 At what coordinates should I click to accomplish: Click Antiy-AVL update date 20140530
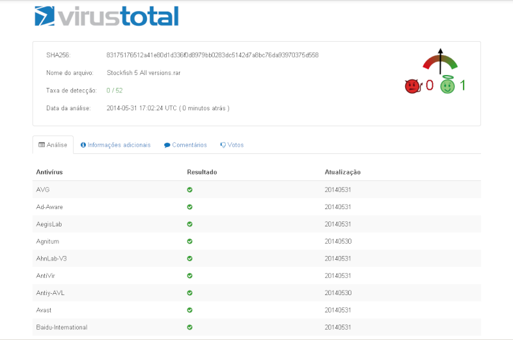click(x=338, y=293)
